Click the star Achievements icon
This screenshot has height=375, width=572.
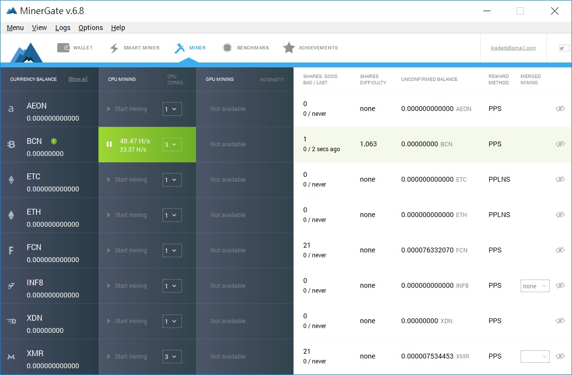pos(289,47)
